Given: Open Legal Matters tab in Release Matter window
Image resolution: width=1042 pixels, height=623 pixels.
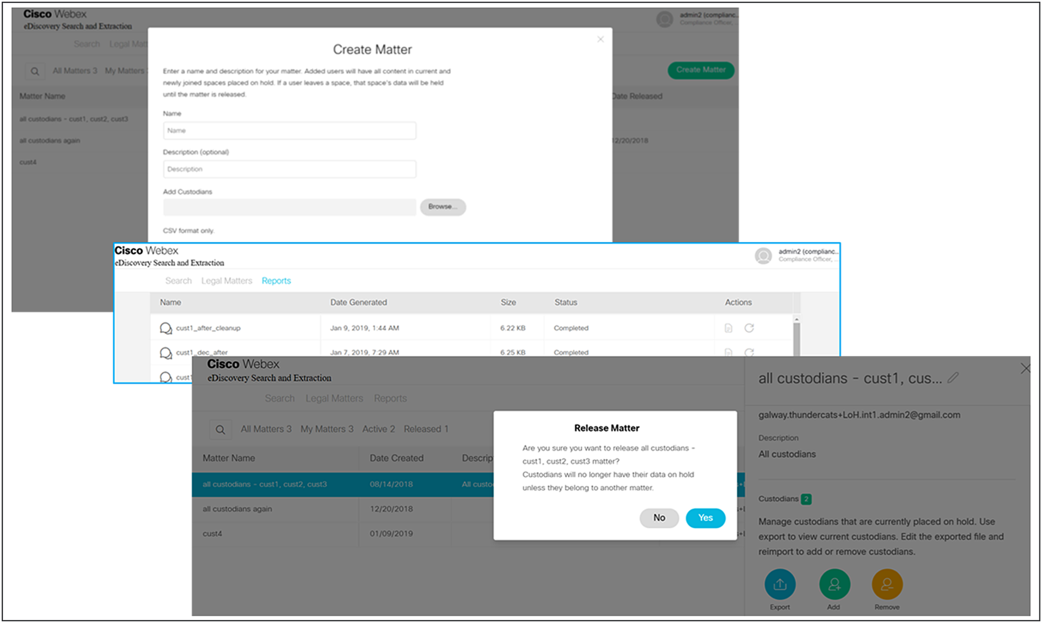Looking at the screenshot, I should click(334, 398).
